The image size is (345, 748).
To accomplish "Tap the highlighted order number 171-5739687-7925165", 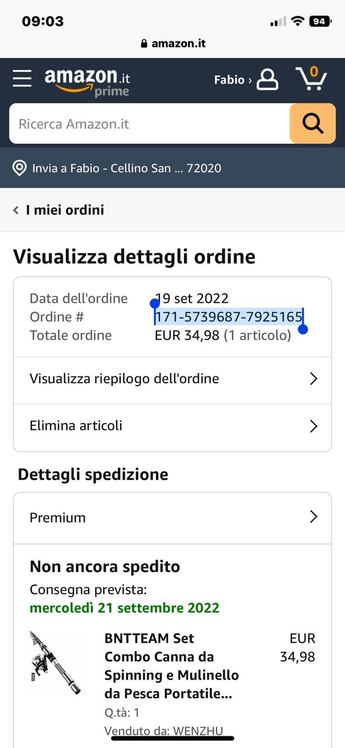I will (x=228, y=317).
